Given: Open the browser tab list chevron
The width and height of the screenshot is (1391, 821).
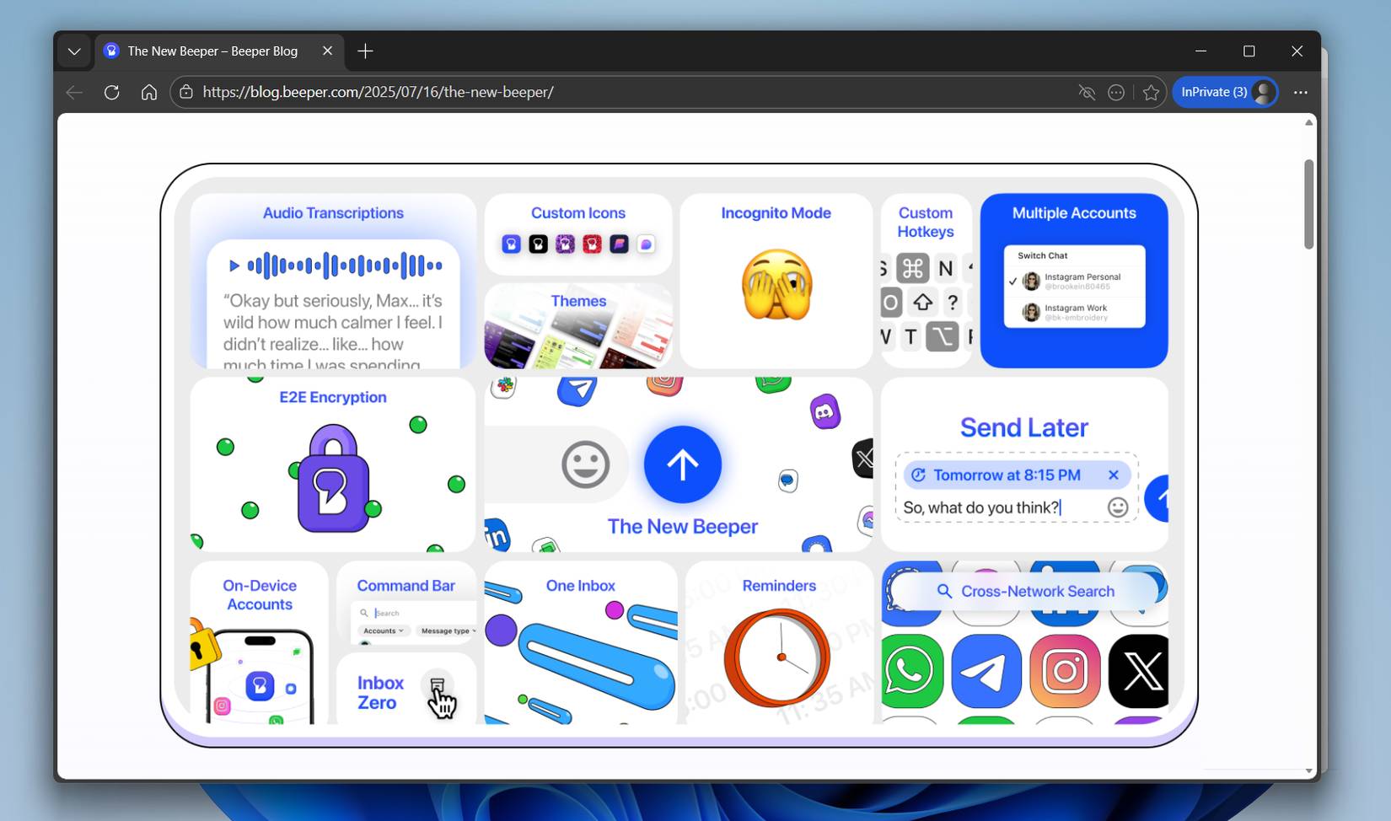Looking at the screenshot, I should coord(73,51).
